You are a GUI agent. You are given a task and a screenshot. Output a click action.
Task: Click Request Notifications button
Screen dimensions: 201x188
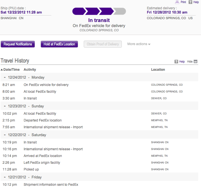(x=18, y=44)
